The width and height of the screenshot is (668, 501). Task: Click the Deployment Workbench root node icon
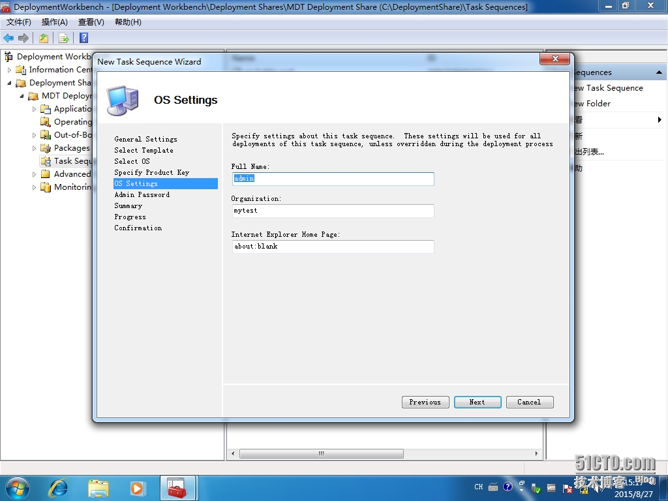[8, 56]
